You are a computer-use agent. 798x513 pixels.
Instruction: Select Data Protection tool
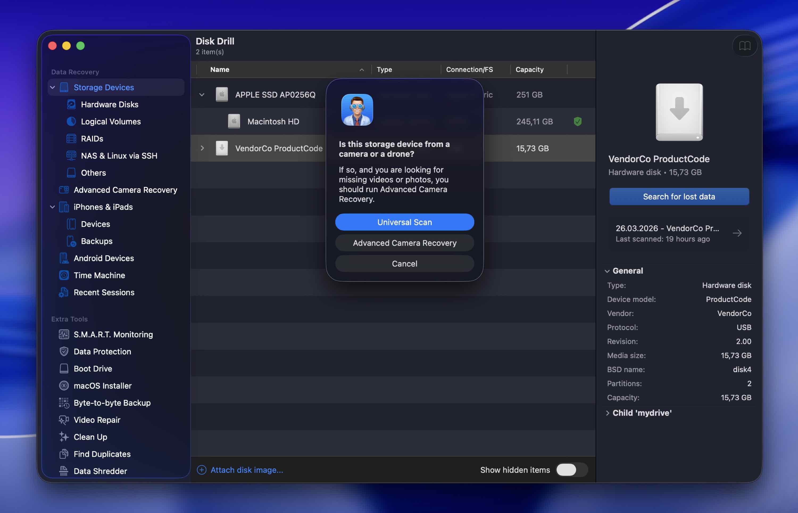tap(102, 351)
